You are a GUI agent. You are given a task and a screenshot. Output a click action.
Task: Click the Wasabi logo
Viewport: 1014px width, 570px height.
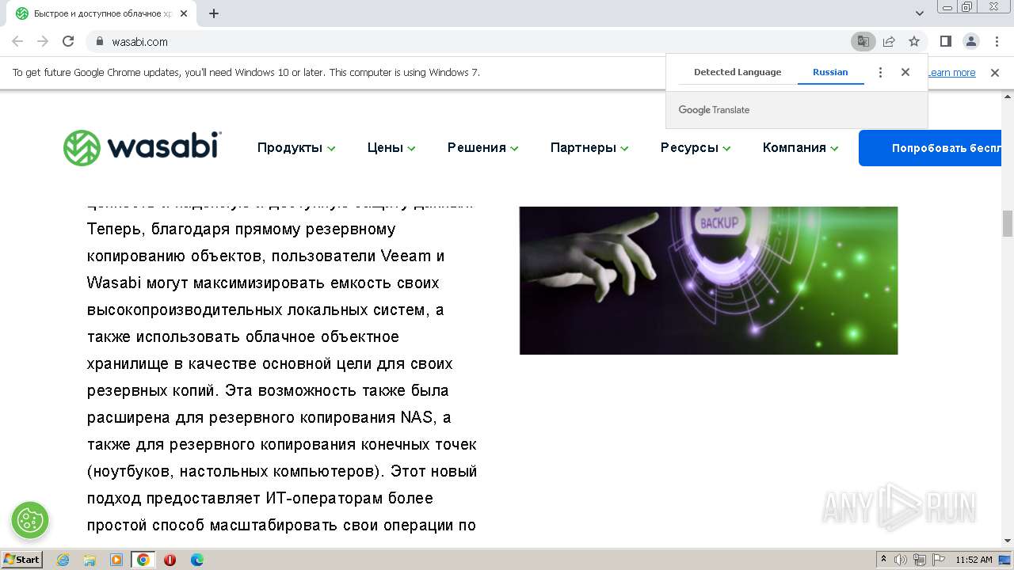[x=143, y=148]
